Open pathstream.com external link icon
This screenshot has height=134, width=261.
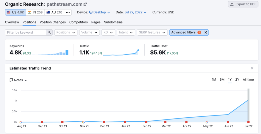(85, 5)
